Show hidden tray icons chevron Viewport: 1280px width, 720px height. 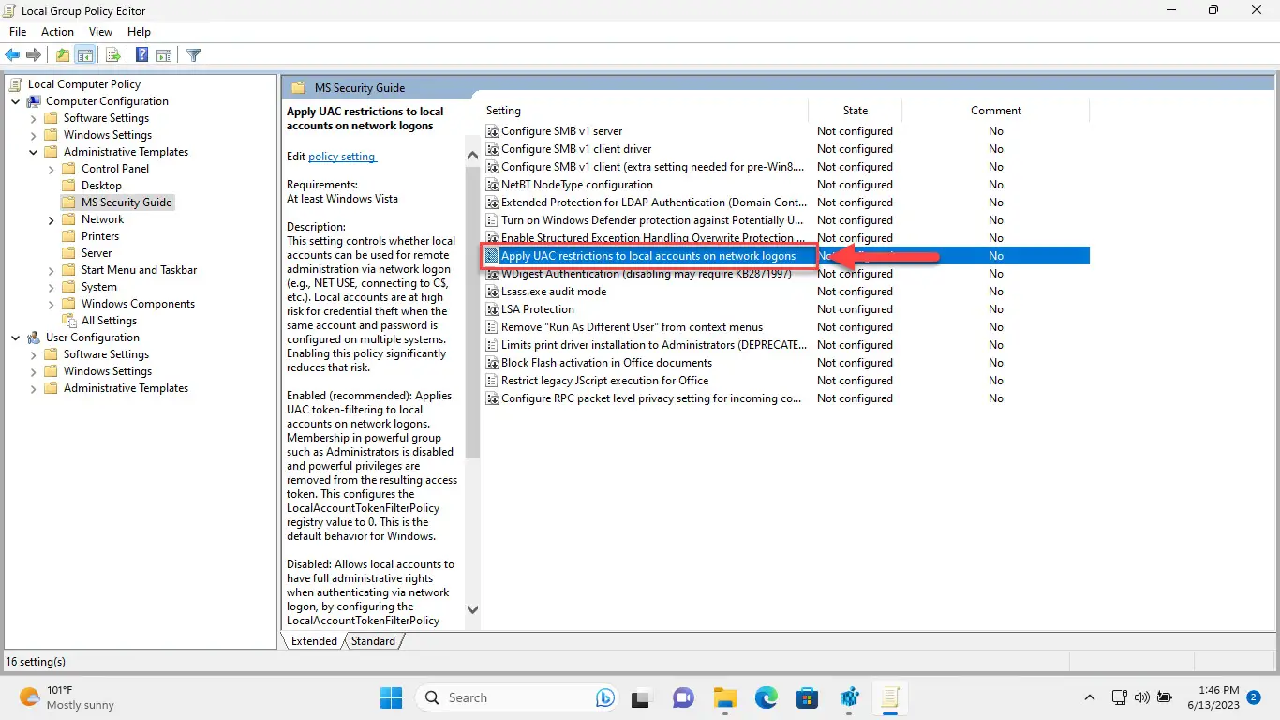coord(1090,697)
